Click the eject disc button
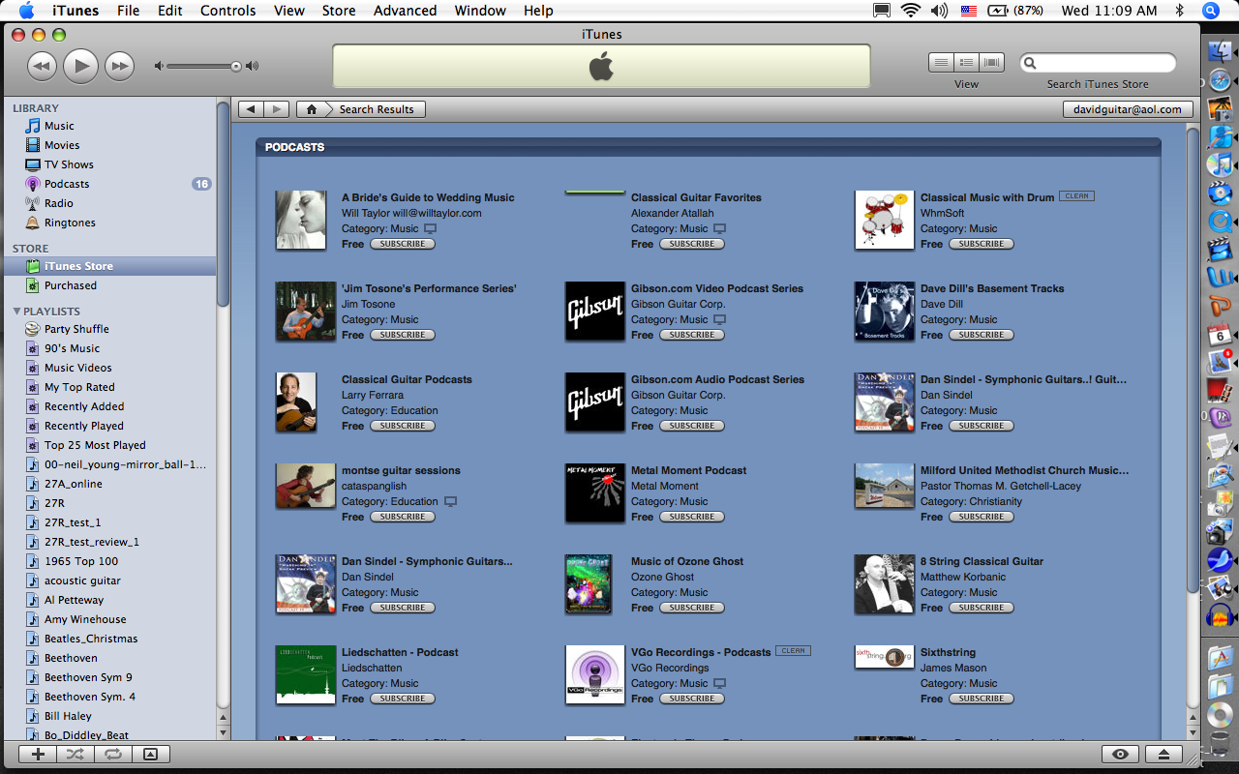 [1164, 755]
